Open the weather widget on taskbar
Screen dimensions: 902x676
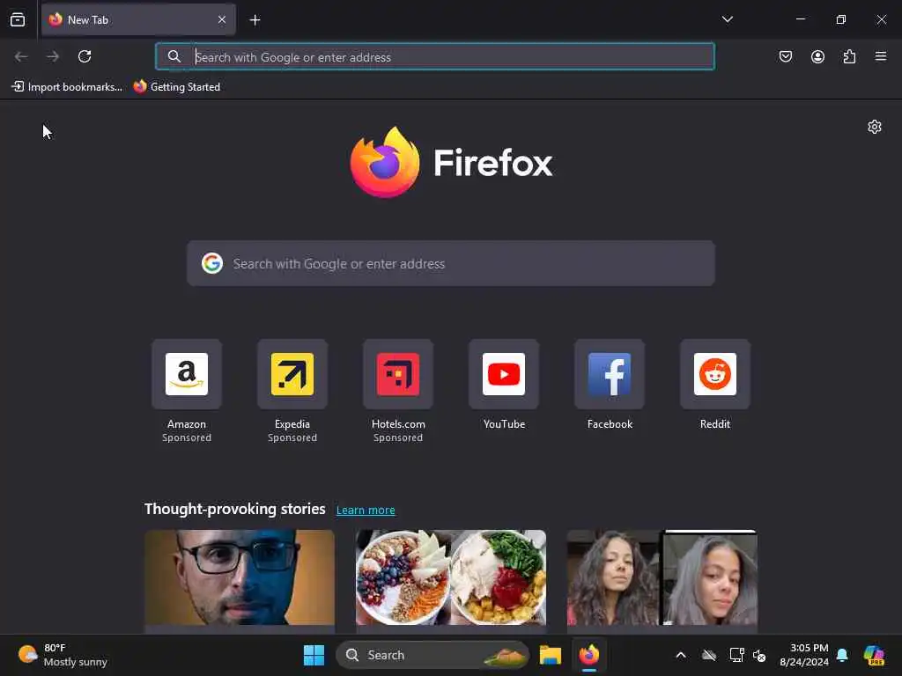tap(63, 655)
